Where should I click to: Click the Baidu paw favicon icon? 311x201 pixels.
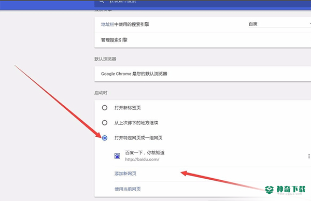117,156
